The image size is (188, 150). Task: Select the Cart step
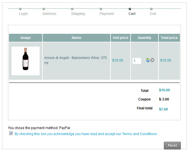point(132,13)
